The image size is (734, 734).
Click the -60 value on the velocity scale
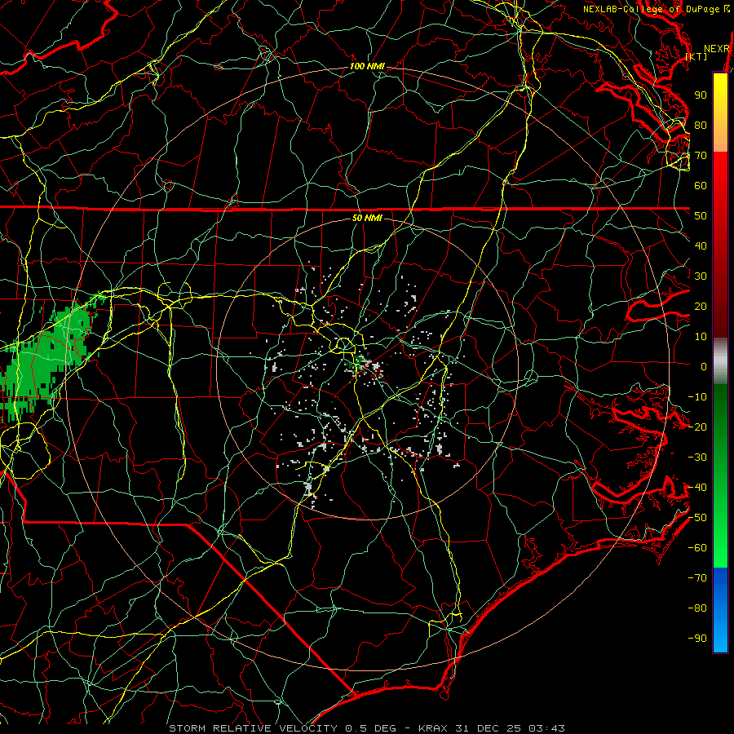pyautogui.click(x=697, y=548)
